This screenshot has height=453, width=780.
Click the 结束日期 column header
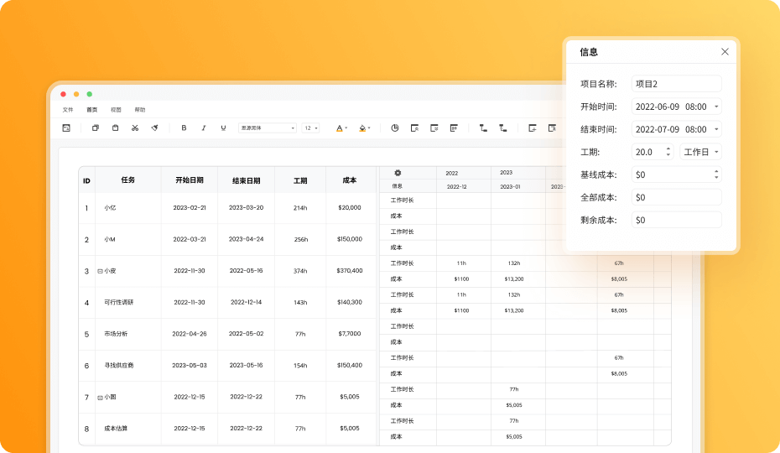pos(247,180)
